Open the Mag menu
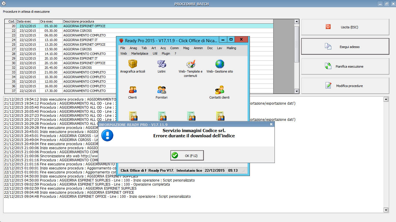The image size is (396, 222). 186,48
